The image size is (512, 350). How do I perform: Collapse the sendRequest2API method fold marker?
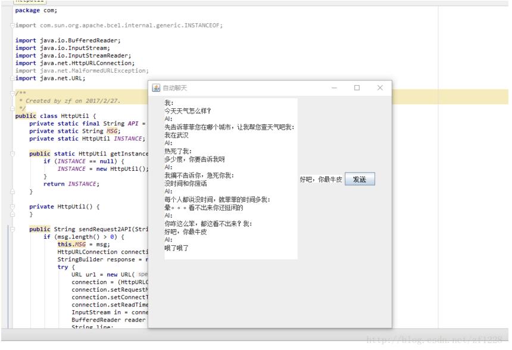[13, 229]
